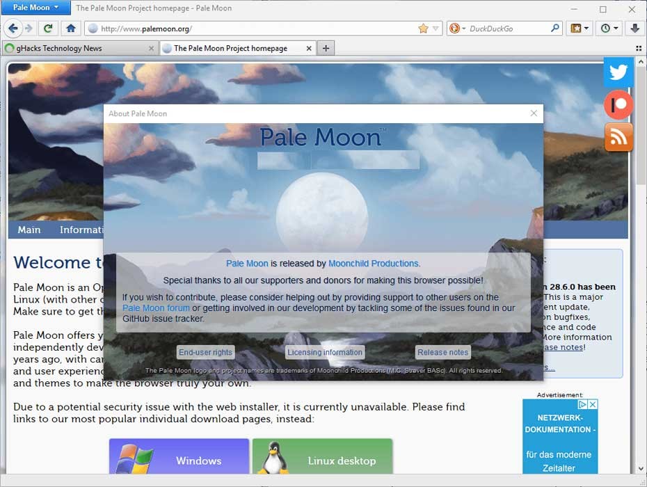This screenshot has width=647, height=487.
Task: Go to the home page
Action: 70,29
